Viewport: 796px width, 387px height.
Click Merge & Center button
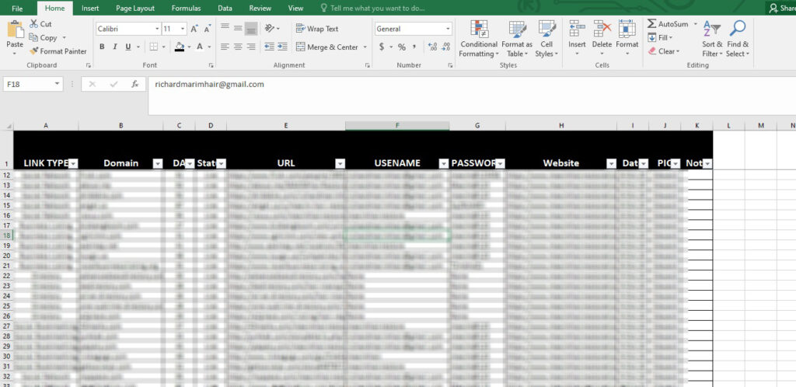[x=327, y=47]
